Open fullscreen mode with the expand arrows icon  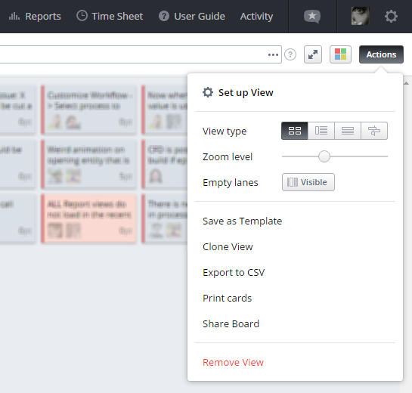(x=313, y=54)
